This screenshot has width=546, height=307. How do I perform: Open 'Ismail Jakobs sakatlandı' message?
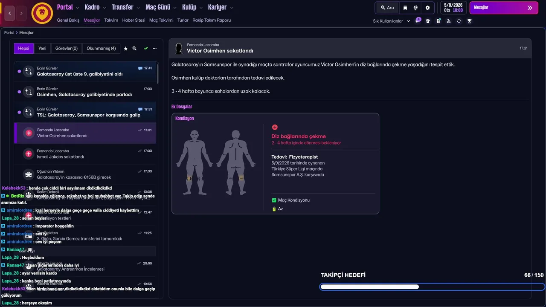coord(85,154)
